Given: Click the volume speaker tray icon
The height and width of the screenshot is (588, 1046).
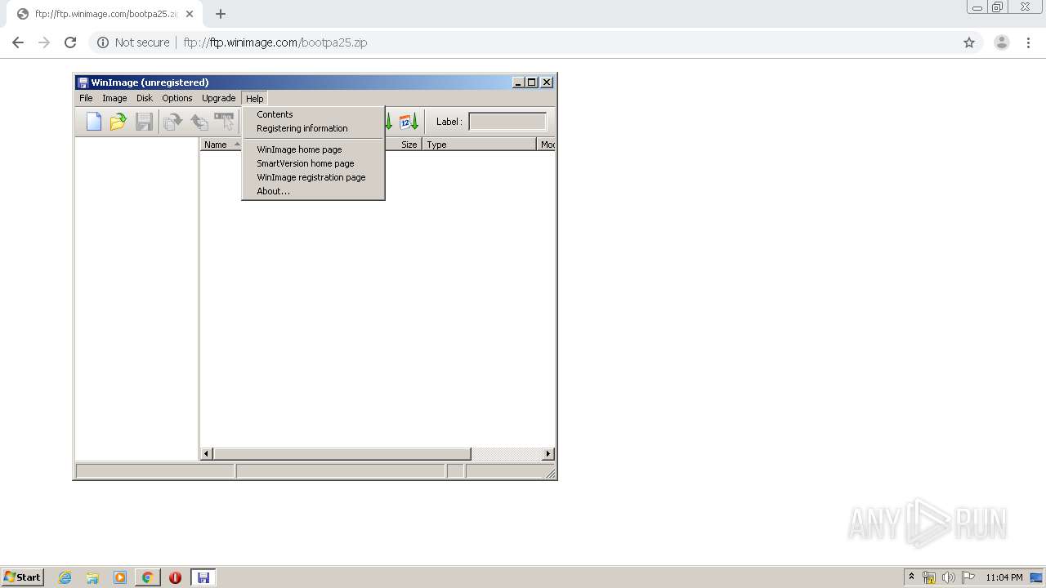Looking at the screenshot, I should 949,577.
